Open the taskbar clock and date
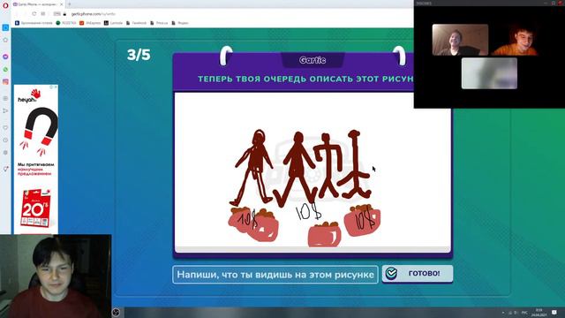 tap(539, 312)
